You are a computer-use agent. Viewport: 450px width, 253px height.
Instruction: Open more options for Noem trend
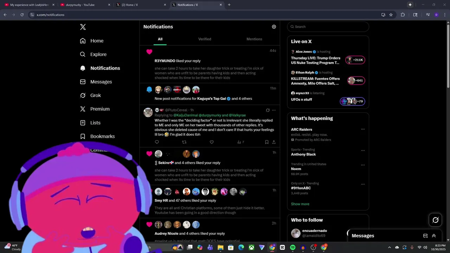coord(363,165)
